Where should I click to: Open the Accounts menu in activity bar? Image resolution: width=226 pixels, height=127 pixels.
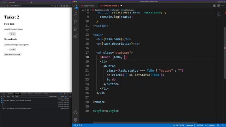click(x=76, y=112)
